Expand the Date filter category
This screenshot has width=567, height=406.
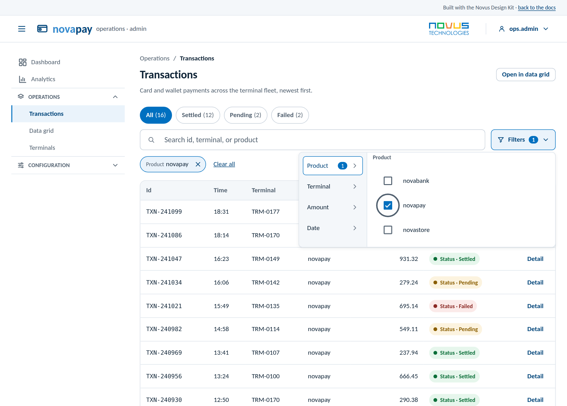pyautogui.click(x=333, y=228)
